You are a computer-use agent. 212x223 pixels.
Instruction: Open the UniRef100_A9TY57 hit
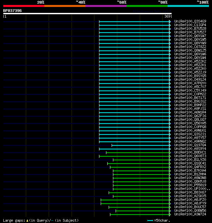pyautogui.click(x=190, y=138)
